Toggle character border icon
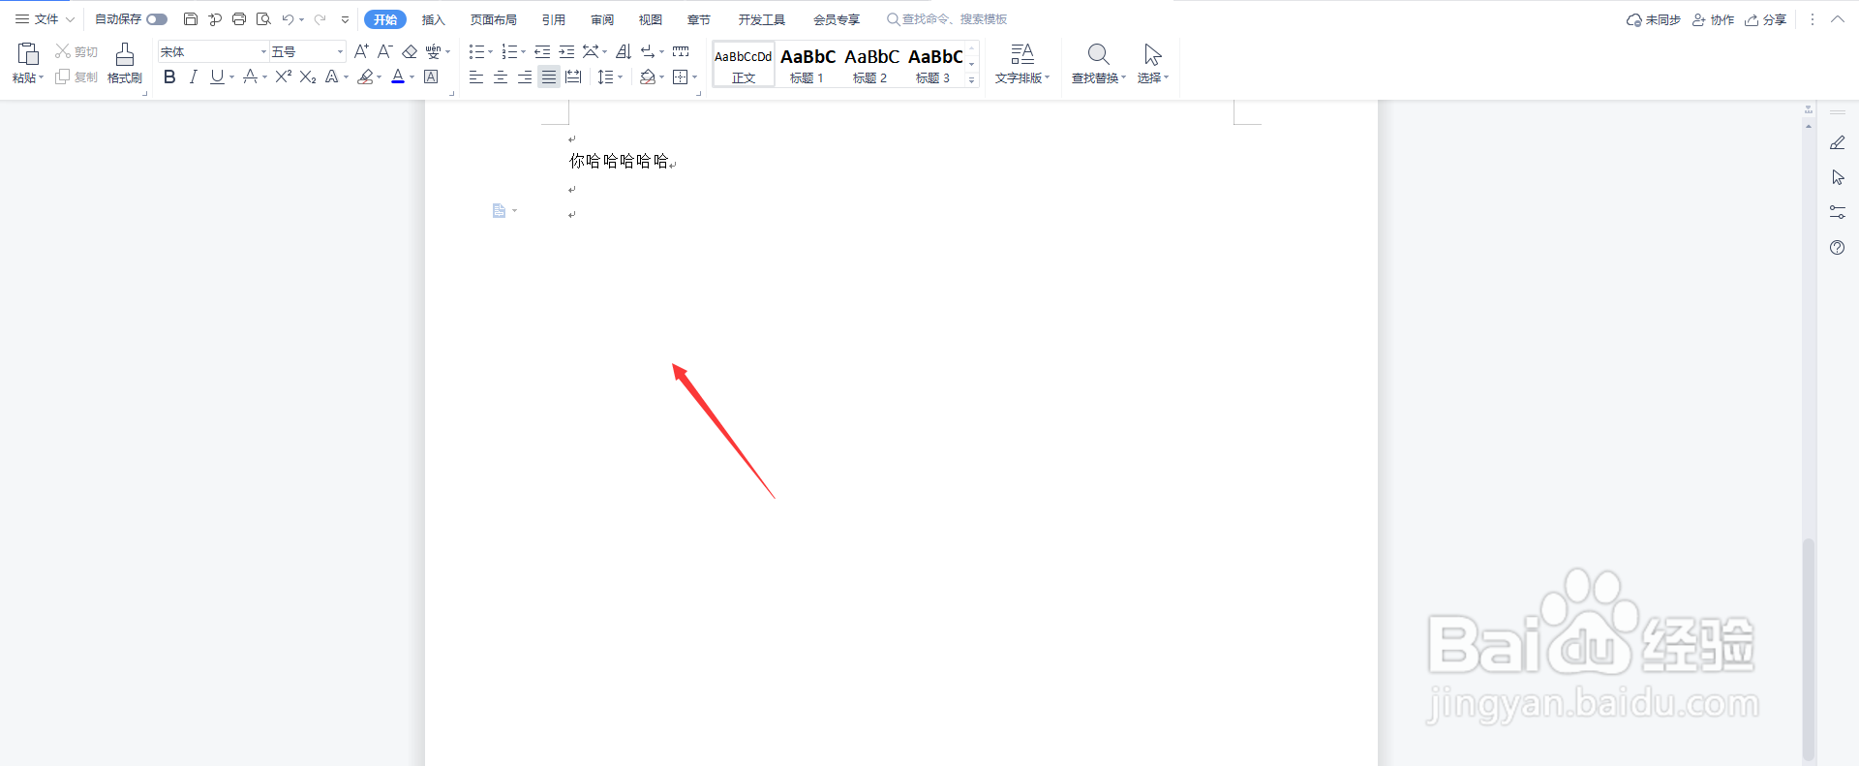The width and height of the screenshot is (1859, 766). [x=432, y=77]
